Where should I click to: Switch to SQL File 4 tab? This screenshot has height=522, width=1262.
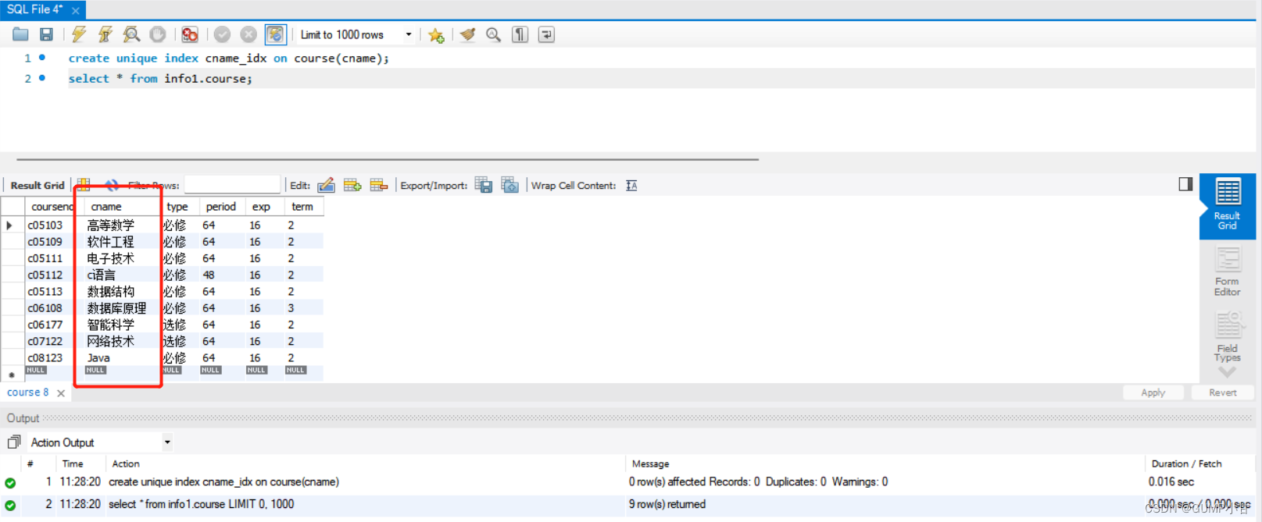(x=34, y=9)
